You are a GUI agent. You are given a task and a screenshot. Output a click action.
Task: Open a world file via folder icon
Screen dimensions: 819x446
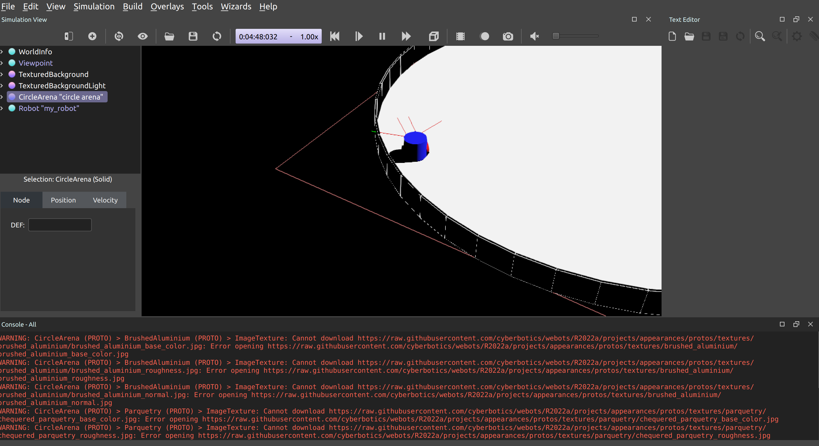click(169, 36)
